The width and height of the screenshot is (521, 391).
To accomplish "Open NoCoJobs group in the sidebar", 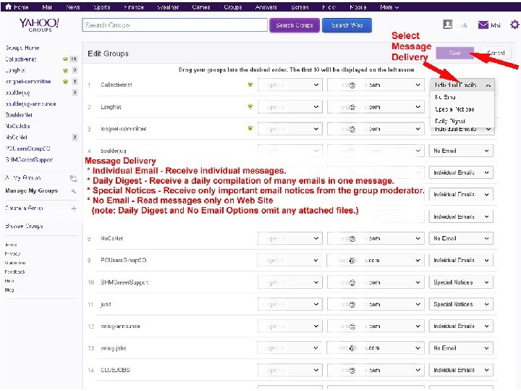I will coord(17,126).
